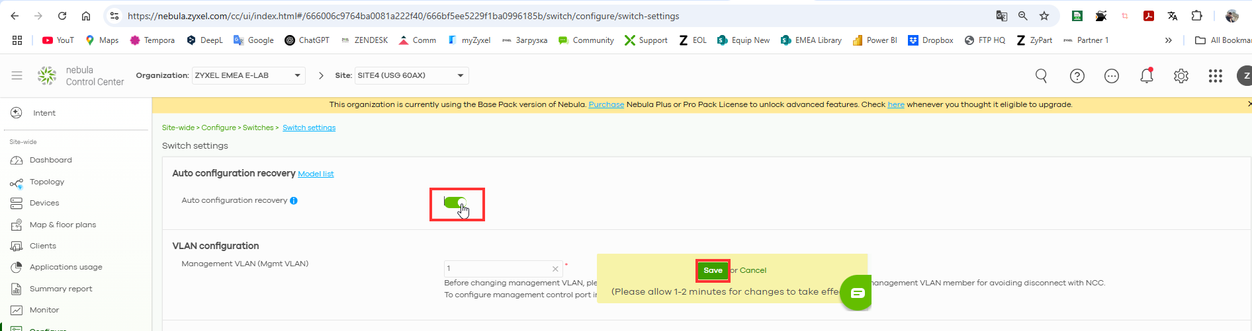
Task: Toggle Auto configuration recovery switch
Action: 455,203
